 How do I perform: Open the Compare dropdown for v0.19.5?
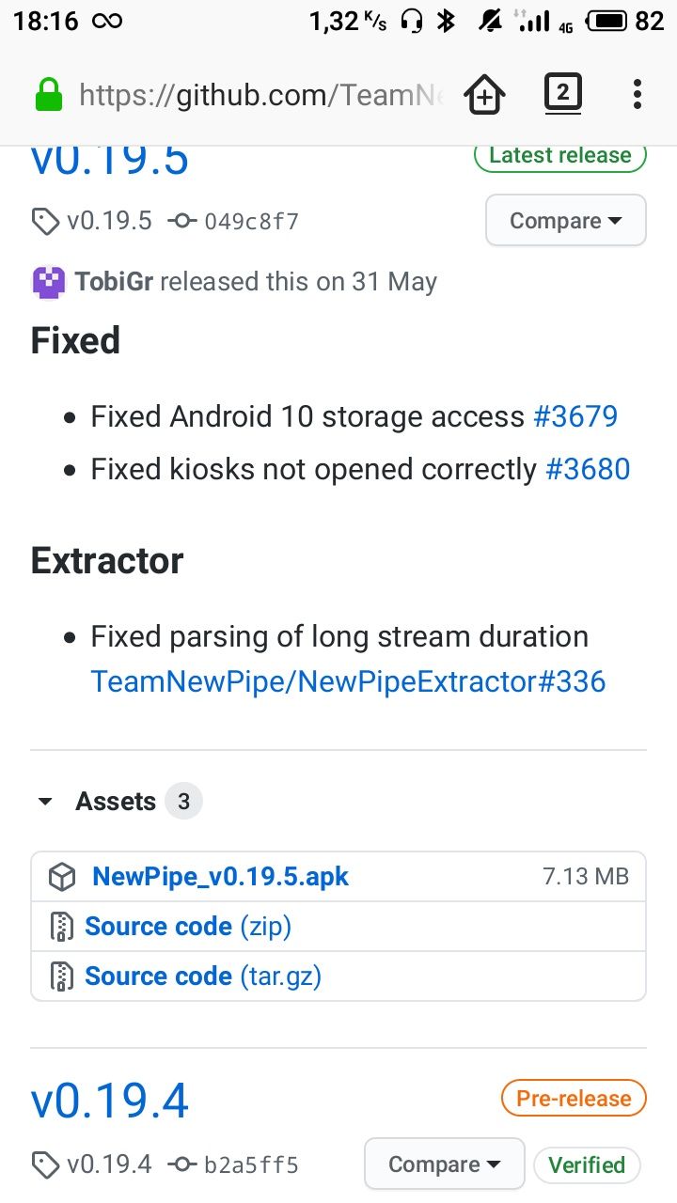coord(566,221)
